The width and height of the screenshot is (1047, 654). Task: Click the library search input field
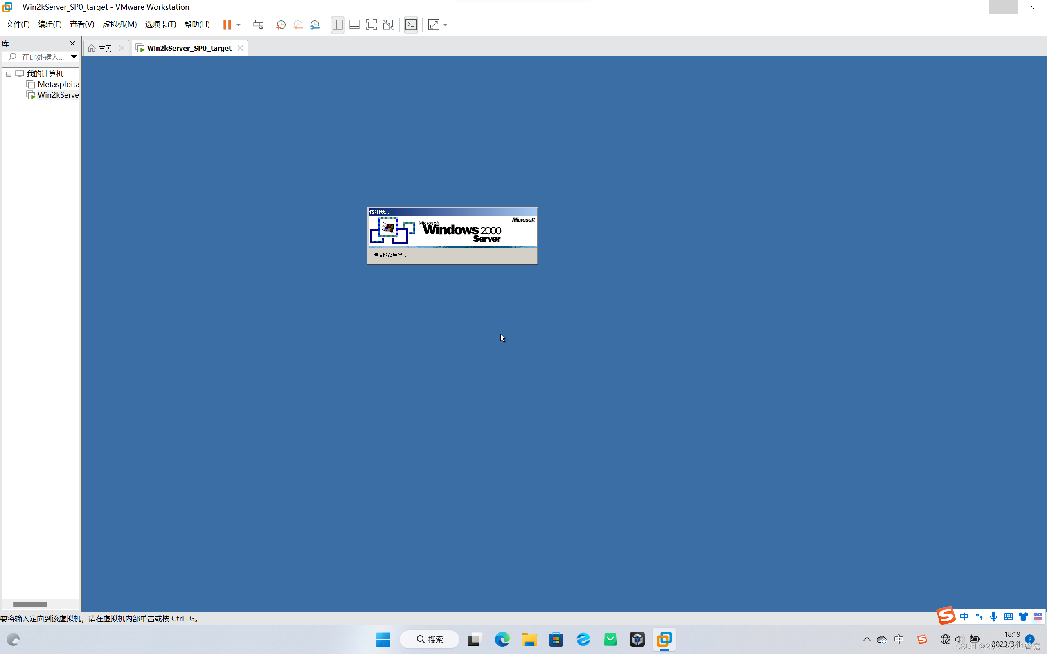(36, 57)
